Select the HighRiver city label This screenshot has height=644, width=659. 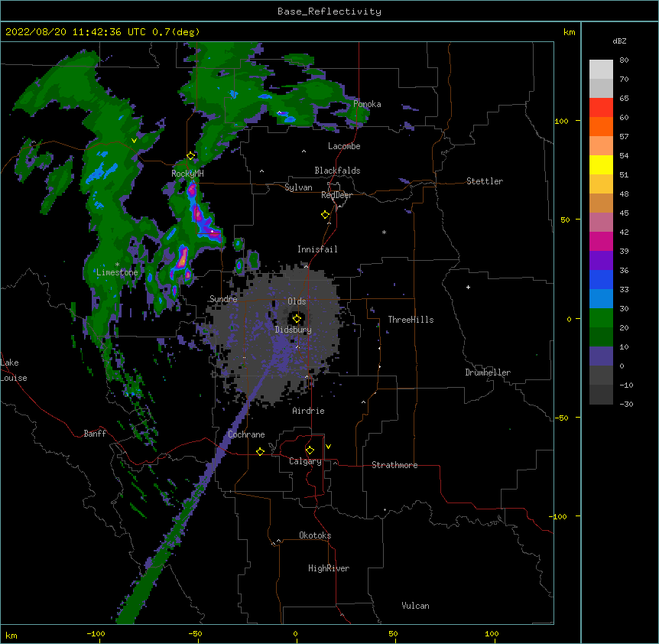point(329,568)
